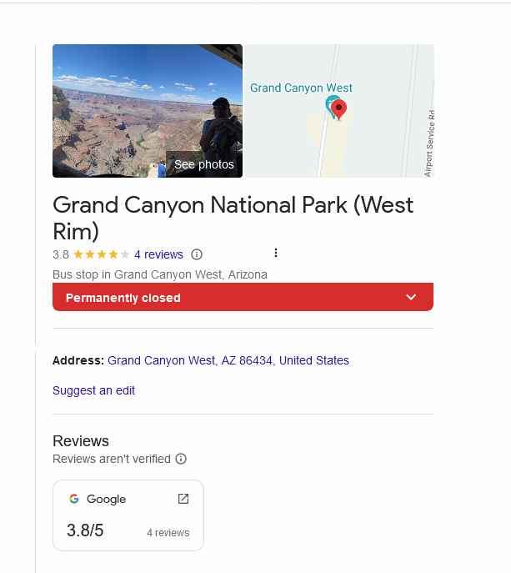Click See photos on canyon image
Image resolution: width=511 pixels, height=573 pixels.
(203, 164)
